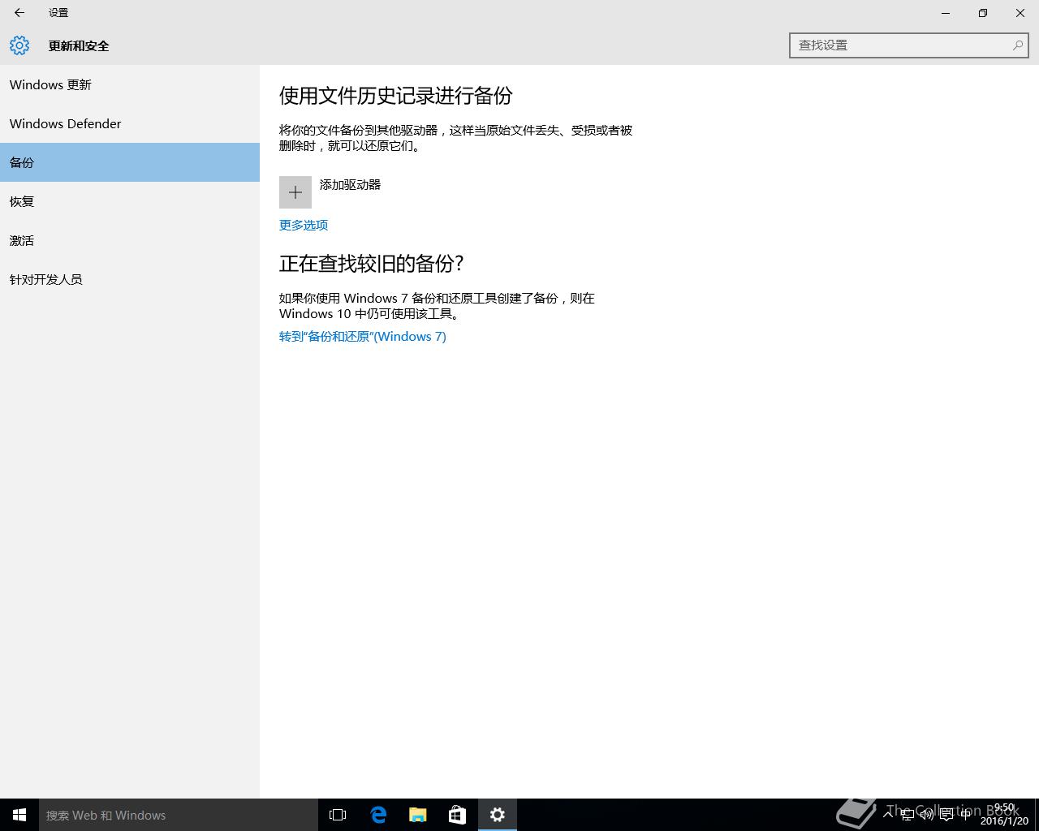Click the back arrow in Settings
This screenshot has width=1039, height=831.
tap(19, 13)
